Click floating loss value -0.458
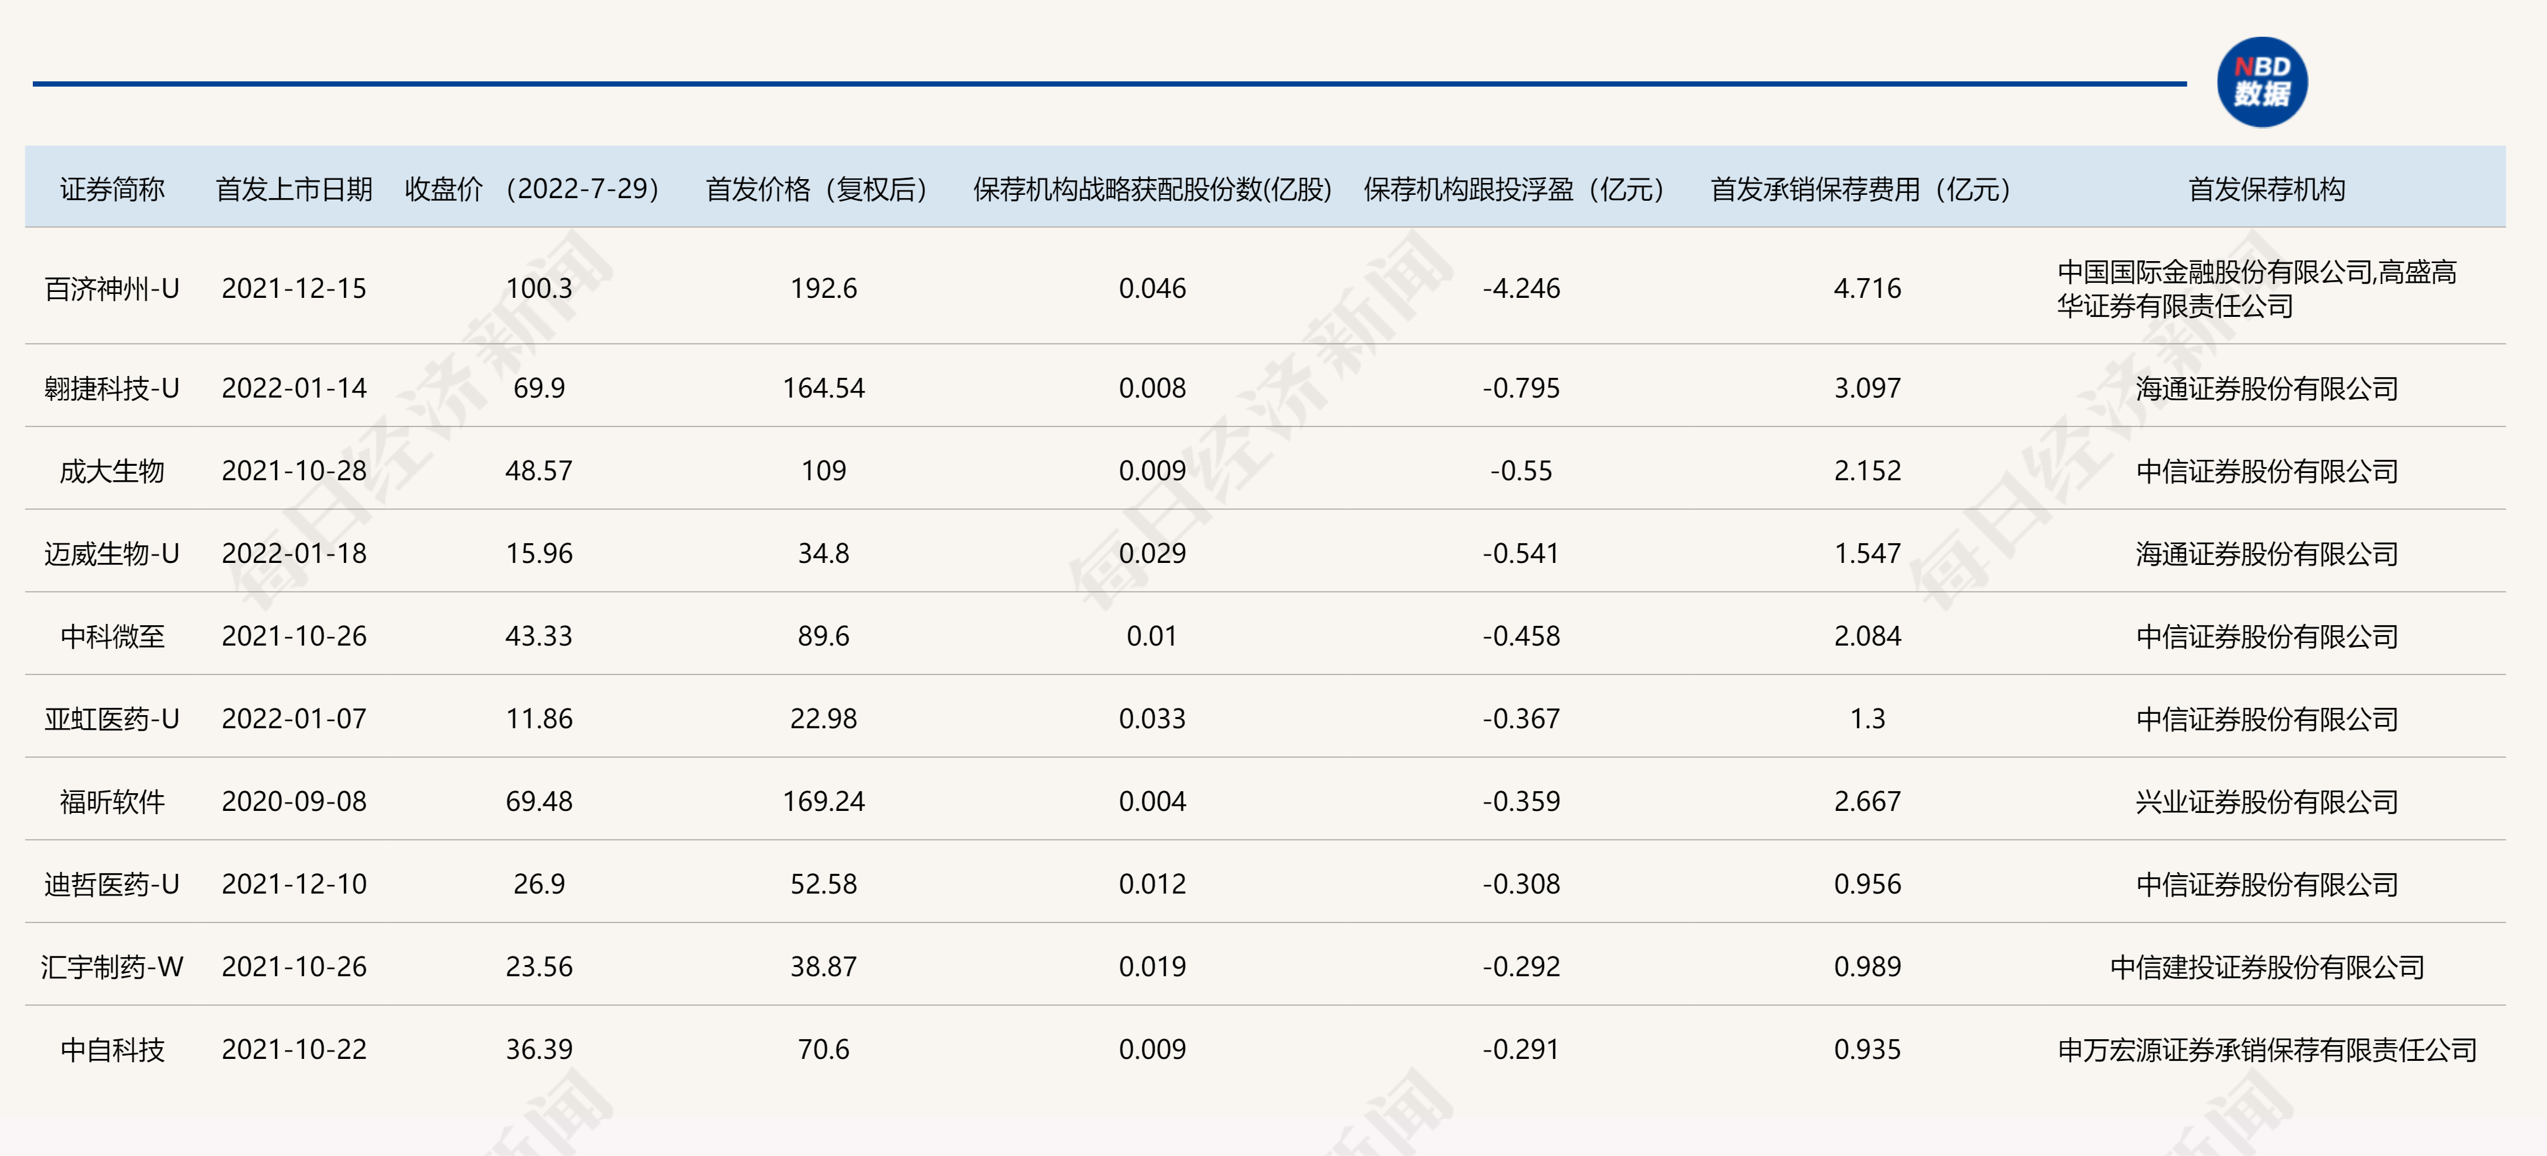 (x=1521, y=636)
